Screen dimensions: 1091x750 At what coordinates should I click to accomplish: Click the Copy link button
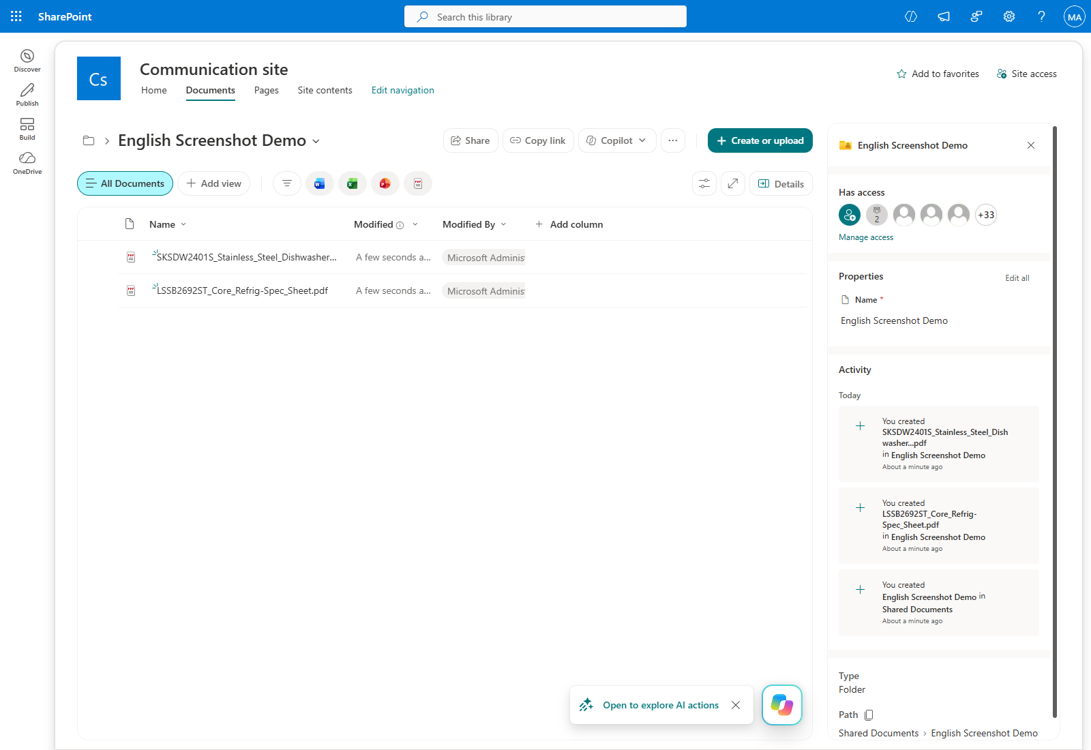(x=538, y=140)
